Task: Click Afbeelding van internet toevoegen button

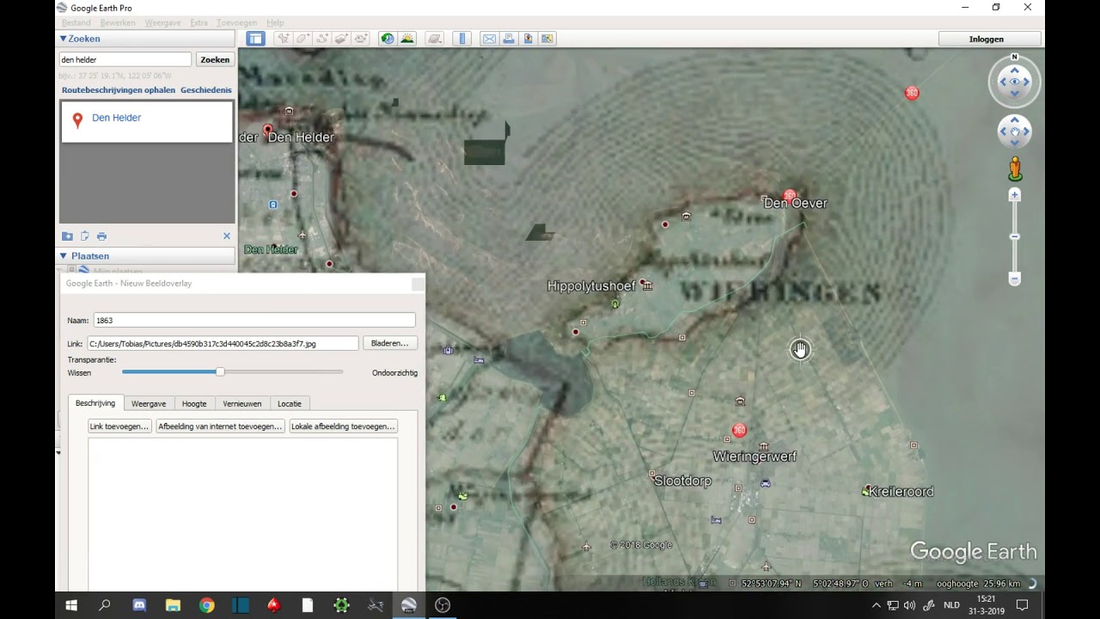Action: click(x=220, y=426)
